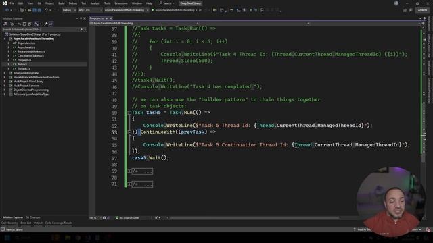The image size is (433, 243).
Task: Click the Search box in title bar
Action: click(x=166, y=3)
